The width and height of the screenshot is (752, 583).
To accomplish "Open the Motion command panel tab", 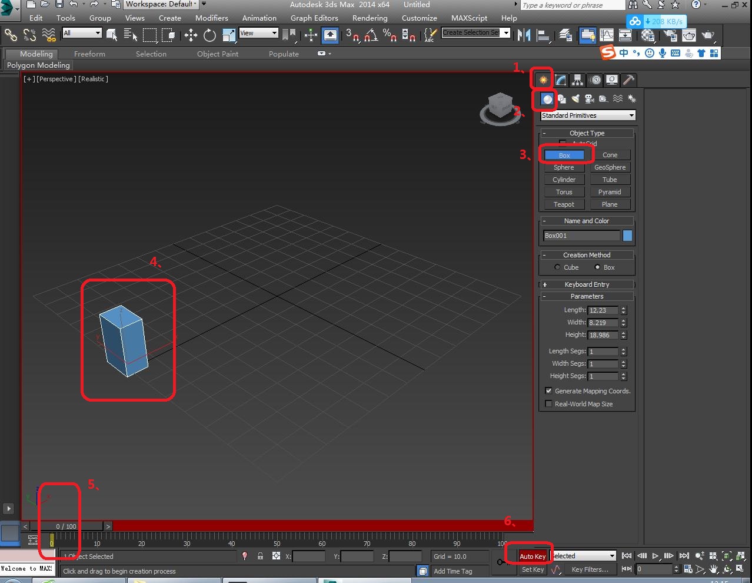I will pyautogui.click(x=595, y=79).
